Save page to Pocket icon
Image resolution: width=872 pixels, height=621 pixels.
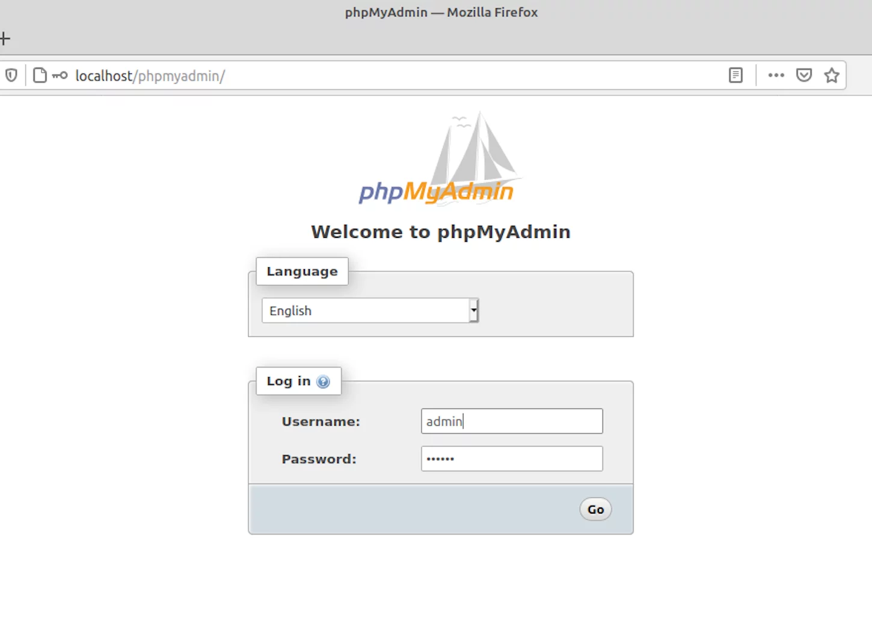click(x=804, y=75)
